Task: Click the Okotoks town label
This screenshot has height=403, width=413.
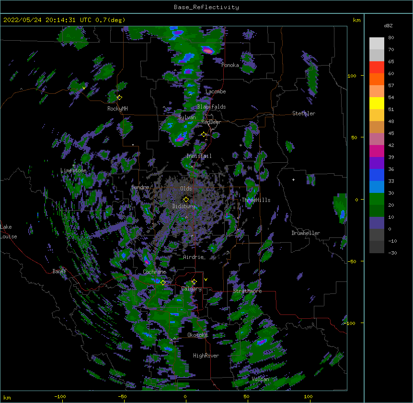Action: (197, 335)
